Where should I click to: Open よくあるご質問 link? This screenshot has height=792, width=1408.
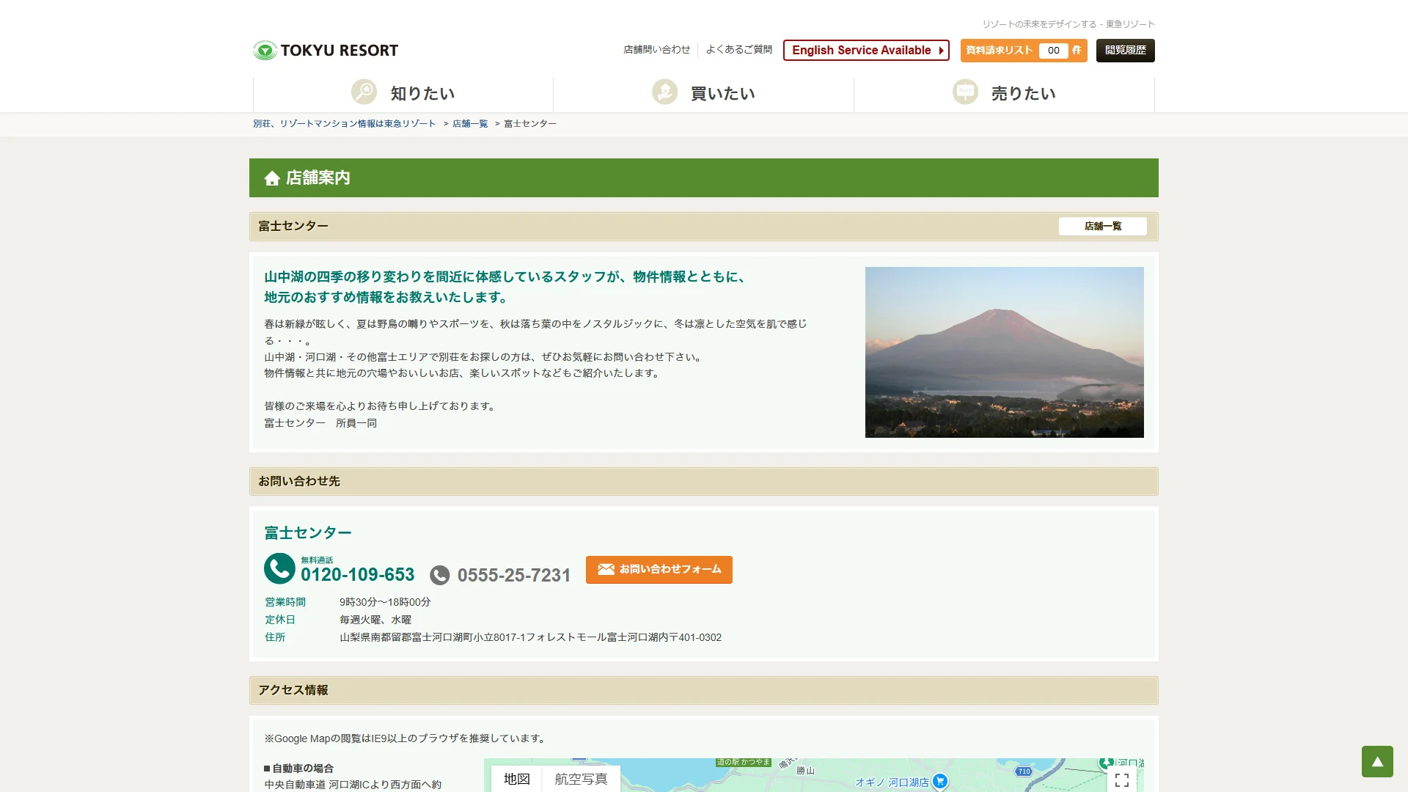click(x=738, y=50)
